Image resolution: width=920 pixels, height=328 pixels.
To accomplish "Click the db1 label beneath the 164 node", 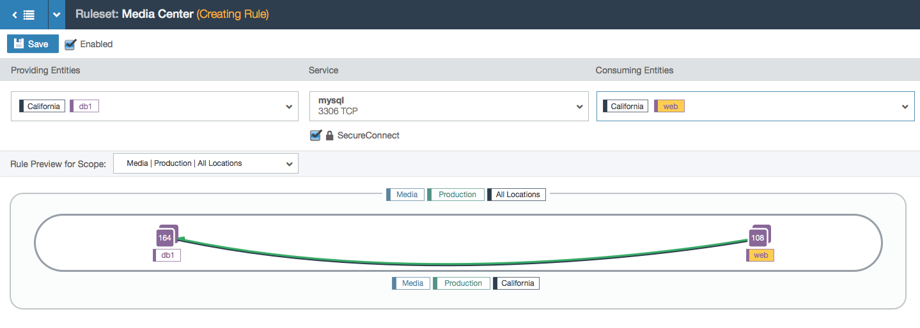I will (167, 255).
